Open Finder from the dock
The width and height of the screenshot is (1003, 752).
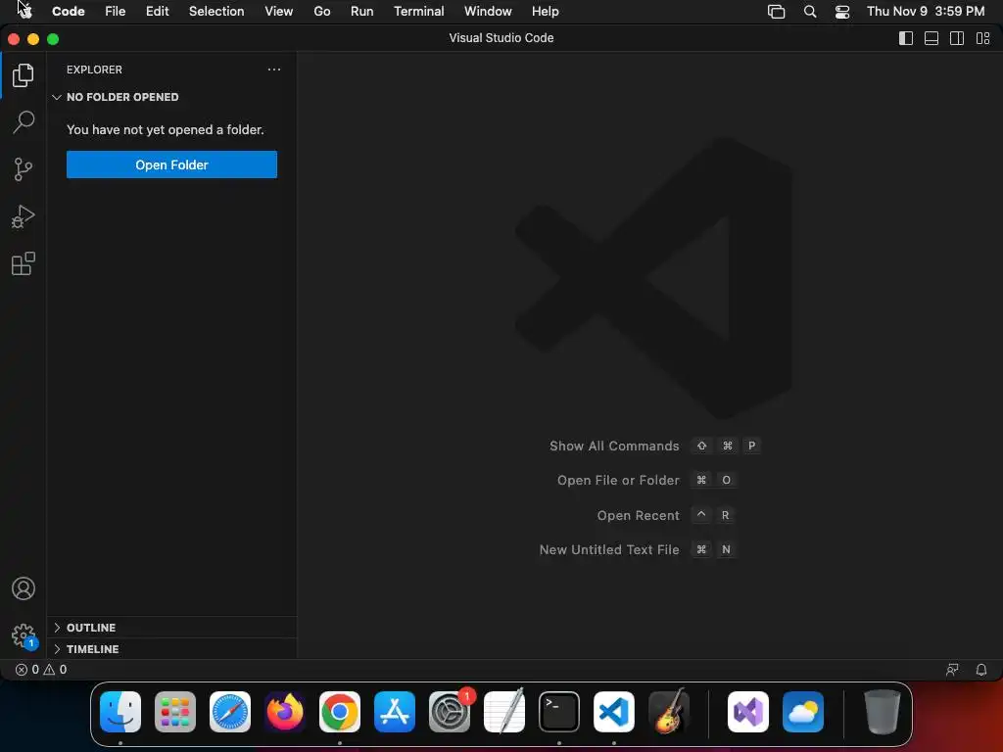point(120,712)
